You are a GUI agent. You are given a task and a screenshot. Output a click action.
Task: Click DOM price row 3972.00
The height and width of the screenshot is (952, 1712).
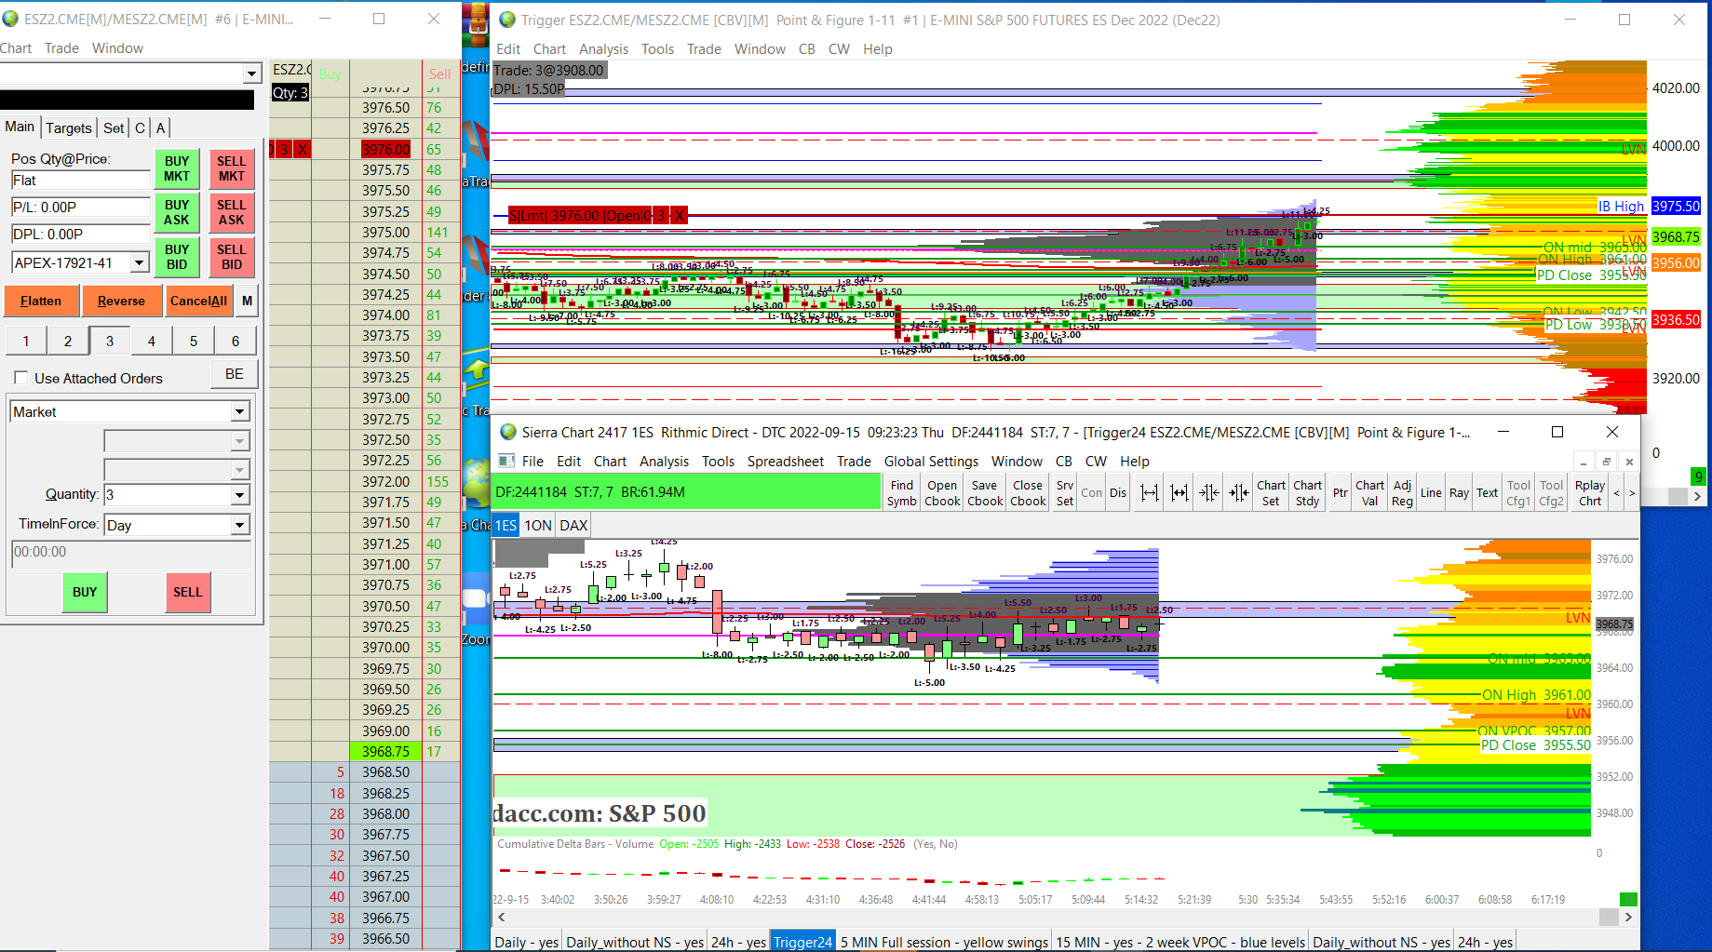point(385,481)
